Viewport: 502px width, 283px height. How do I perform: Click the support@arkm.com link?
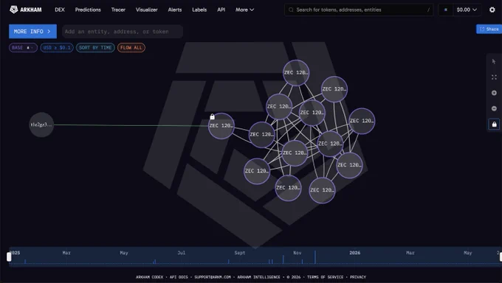point(213,277)
